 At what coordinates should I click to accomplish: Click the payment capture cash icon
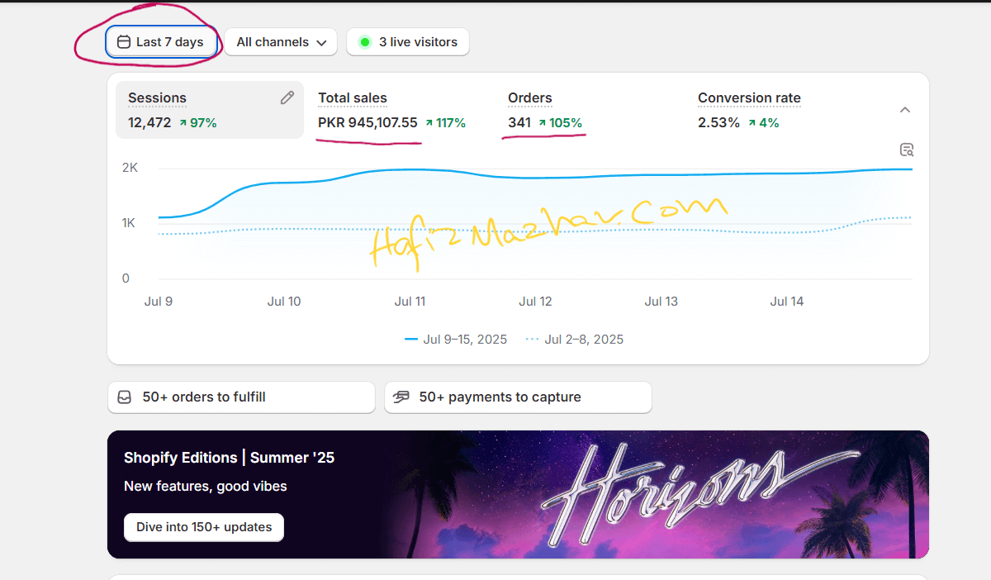[401, 397]
